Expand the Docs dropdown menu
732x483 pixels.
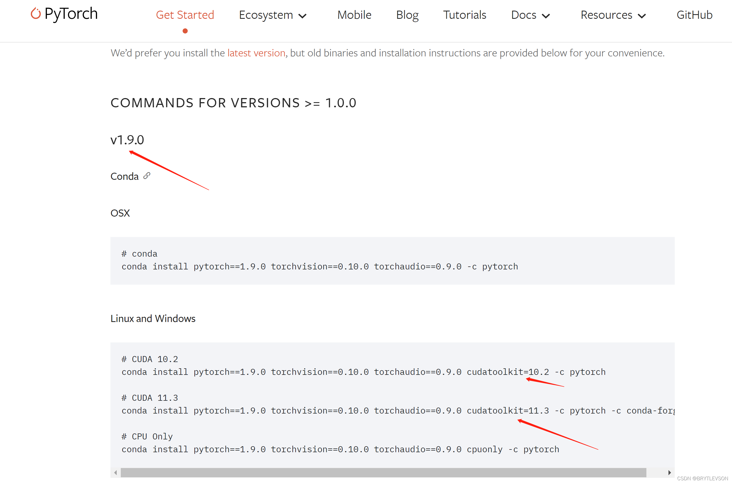pyautogui.click(x=531, y=15)
